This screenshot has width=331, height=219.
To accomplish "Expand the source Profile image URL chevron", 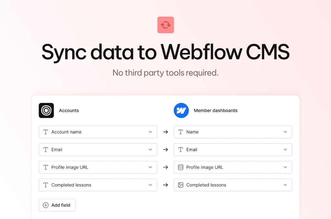I will point(150,167).
